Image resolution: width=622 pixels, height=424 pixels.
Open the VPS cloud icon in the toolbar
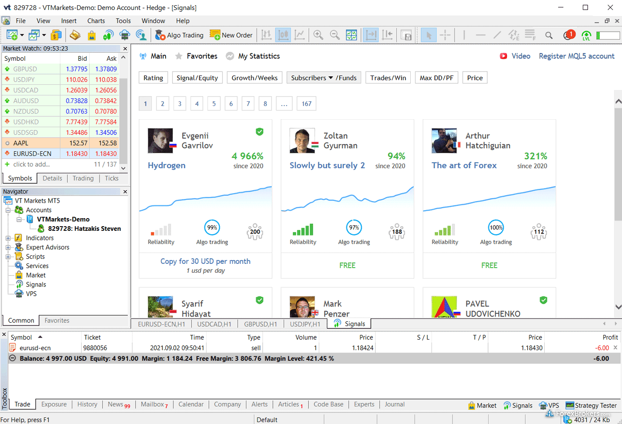tap(124, 35)
